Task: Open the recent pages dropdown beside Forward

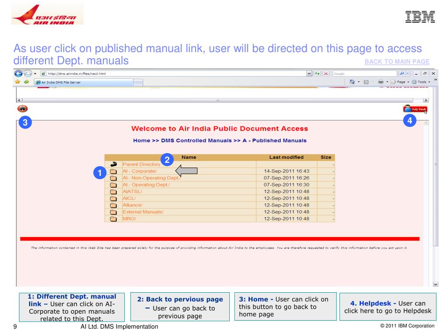Action: point(35,73)
